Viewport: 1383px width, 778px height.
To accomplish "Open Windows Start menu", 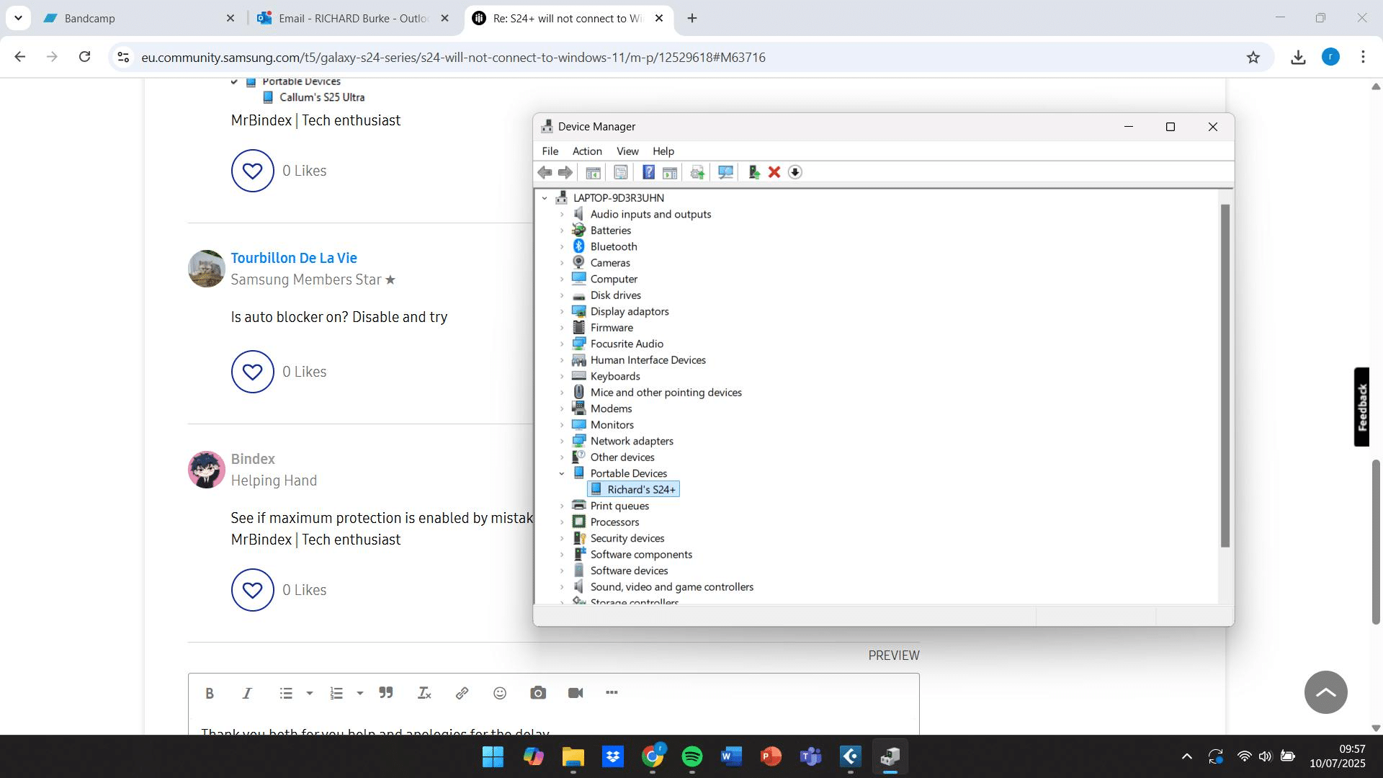I will point(493,756).
